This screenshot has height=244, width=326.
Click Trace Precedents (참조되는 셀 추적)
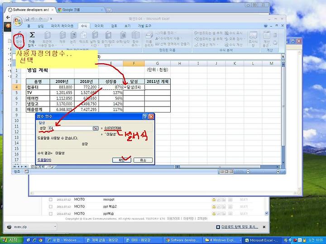209,33
